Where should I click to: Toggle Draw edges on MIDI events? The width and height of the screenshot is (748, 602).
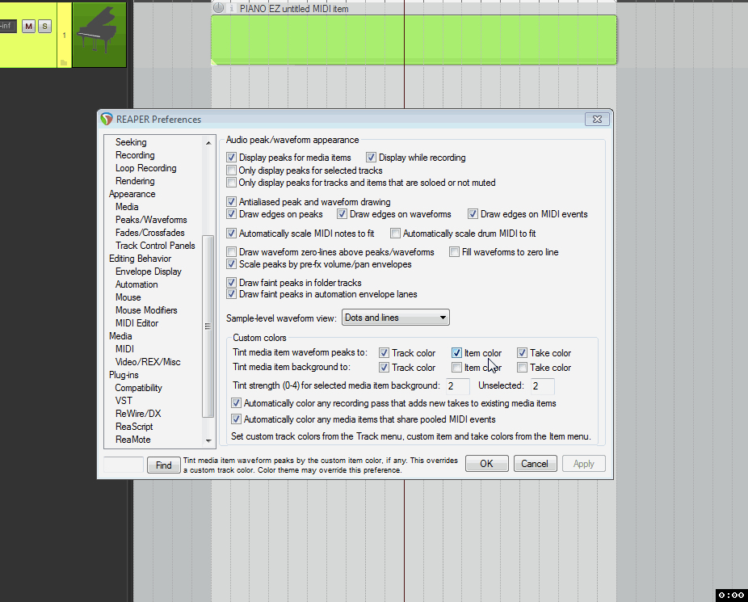(x=473, y=214)
